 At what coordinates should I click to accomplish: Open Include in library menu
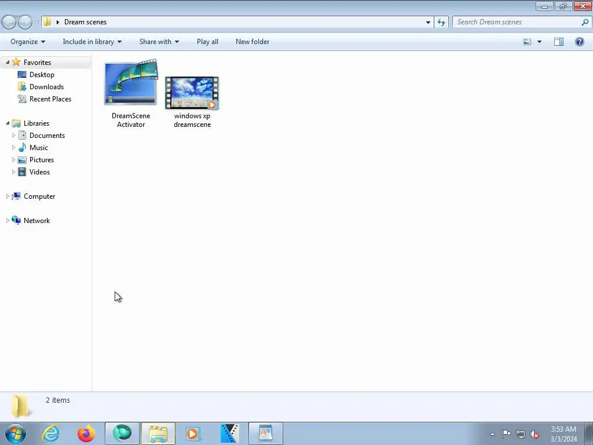[x=92, y=42]
